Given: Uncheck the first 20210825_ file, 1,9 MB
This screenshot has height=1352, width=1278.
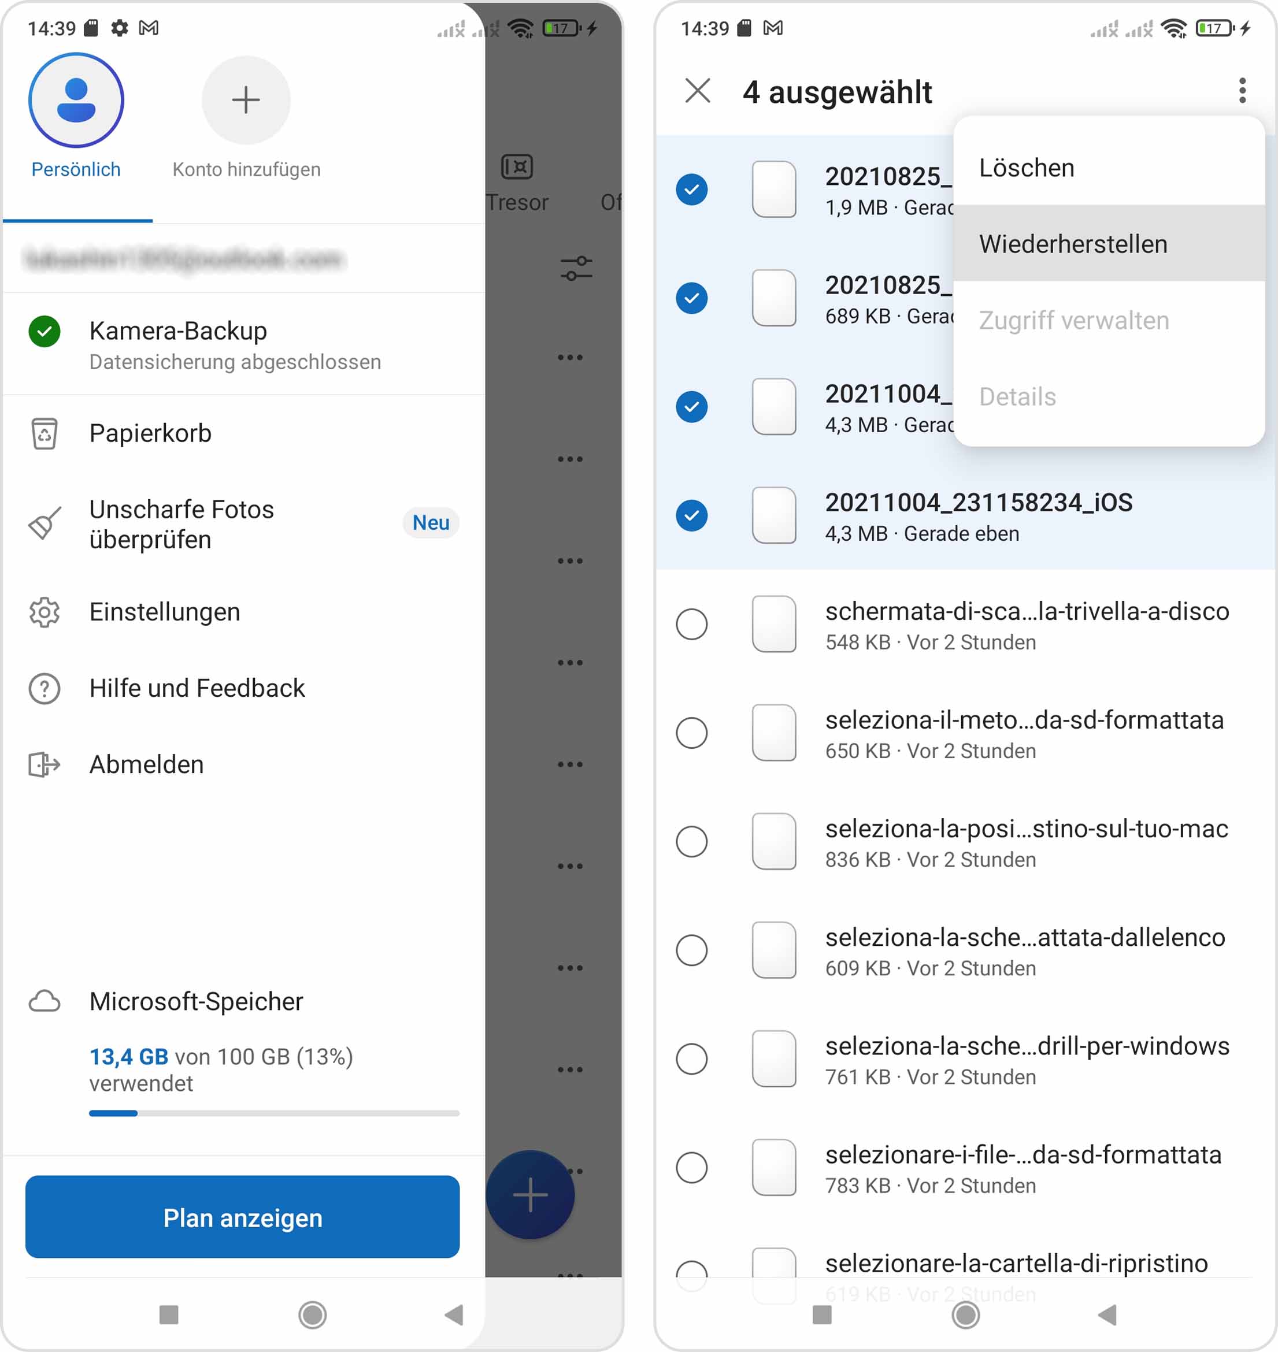Looking at the screenshot, I should coord(691,190).
